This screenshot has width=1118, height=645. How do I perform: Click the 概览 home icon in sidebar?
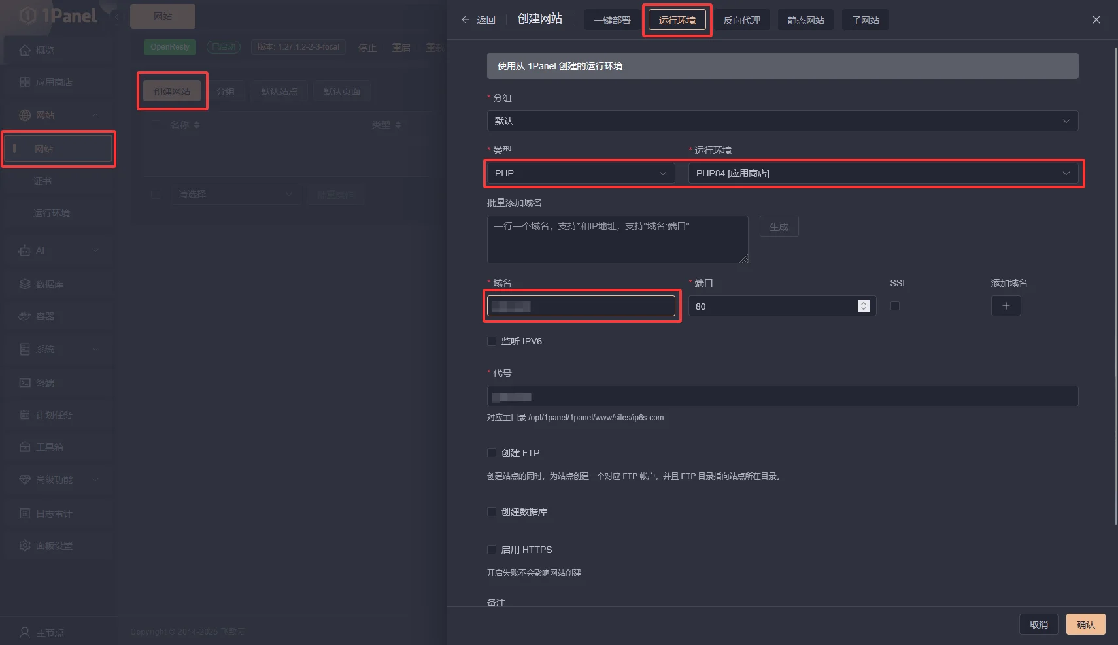click(25, 50)
